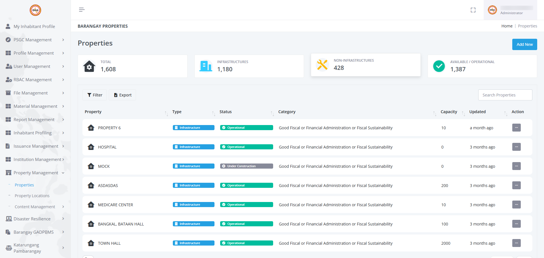This screenshot has width=544, height=258.
Task: Expand Inhabitant Profiling submenu
Action: (63, 133)
